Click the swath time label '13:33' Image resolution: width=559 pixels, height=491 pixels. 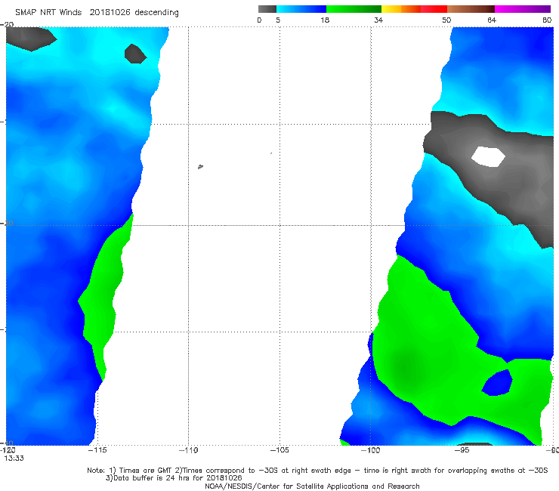[x=14, y=459]
